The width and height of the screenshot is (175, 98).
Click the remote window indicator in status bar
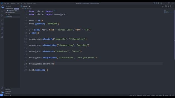1,95
